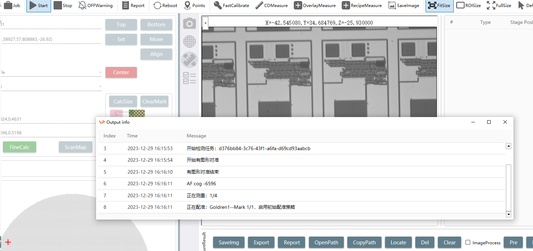The image size is (533, 251).
Task: Switch to FullSize view mode
Action: point(499,6)
